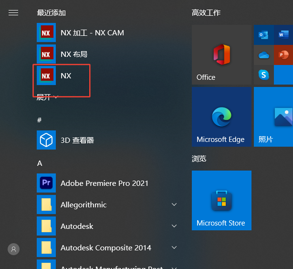Launch NX 加工 - NX CAM
293x269 pixels.
(x=92, y=33)
